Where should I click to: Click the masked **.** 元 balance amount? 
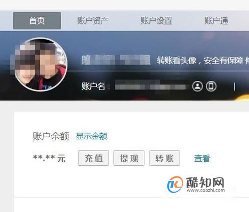pos(49,159)
